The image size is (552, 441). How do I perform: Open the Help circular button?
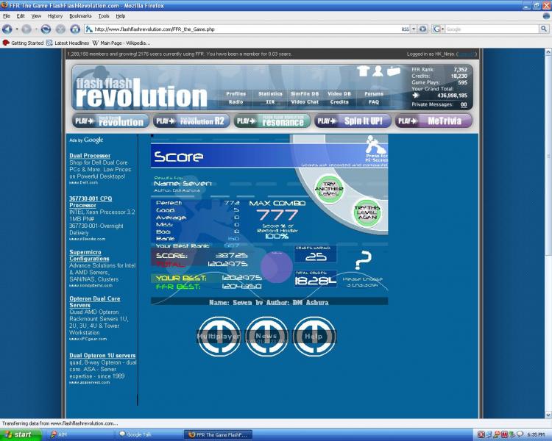point(314,336)
